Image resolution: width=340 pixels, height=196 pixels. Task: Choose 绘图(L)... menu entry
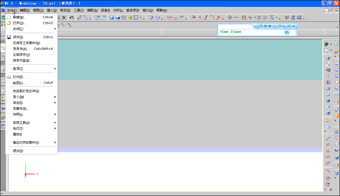click(32, 83)
